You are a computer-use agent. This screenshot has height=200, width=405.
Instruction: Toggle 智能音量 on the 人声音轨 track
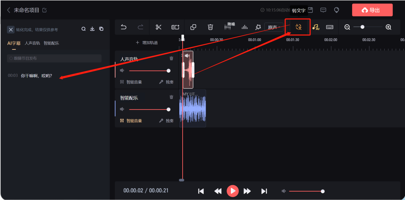click(131, 82)
